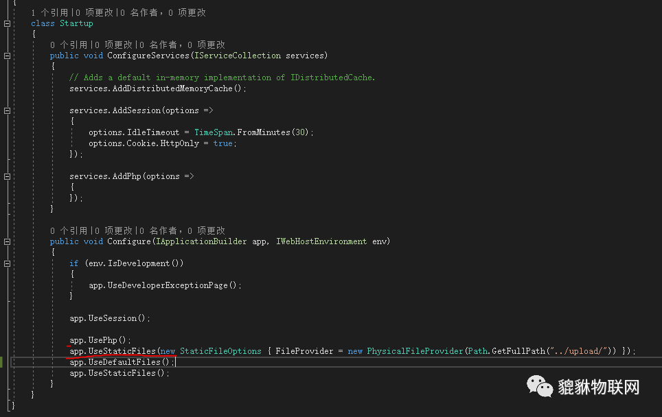
Task: Collapse the class Startup block
Action: tap(7, 23)
